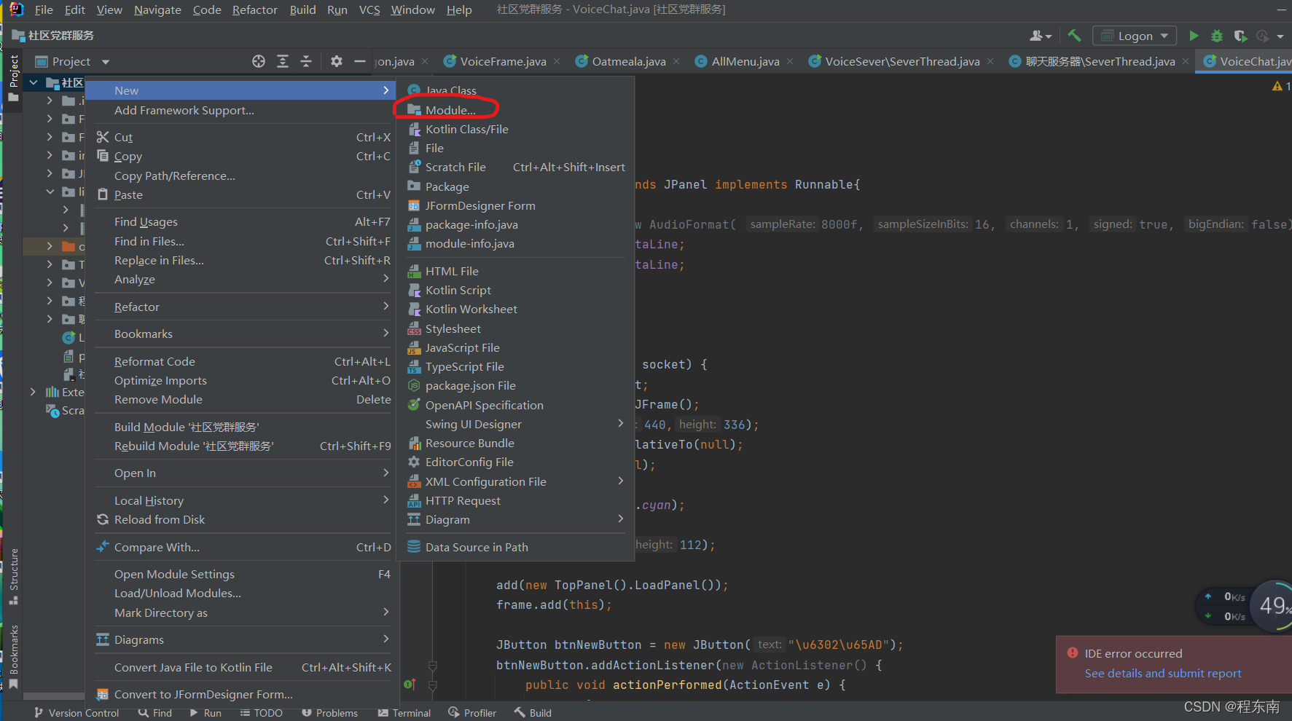Choose Package from New submenu
This screenshot has width=1292, height=721.
point(514,186)
